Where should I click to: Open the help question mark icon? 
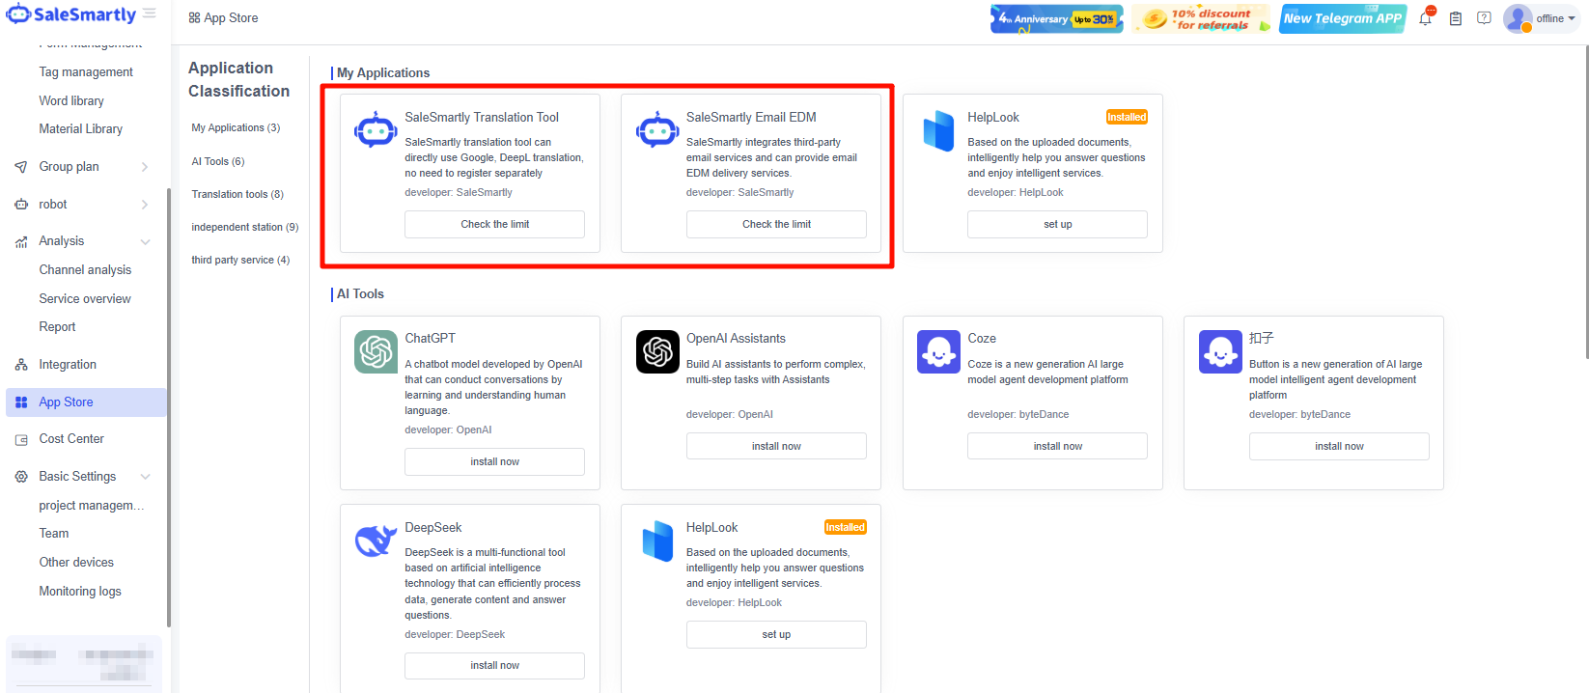(x=1484, y=18)
